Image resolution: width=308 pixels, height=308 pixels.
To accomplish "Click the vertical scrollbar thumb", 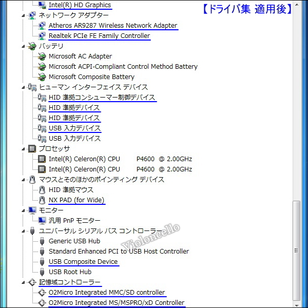I will [x=297, y=251].
